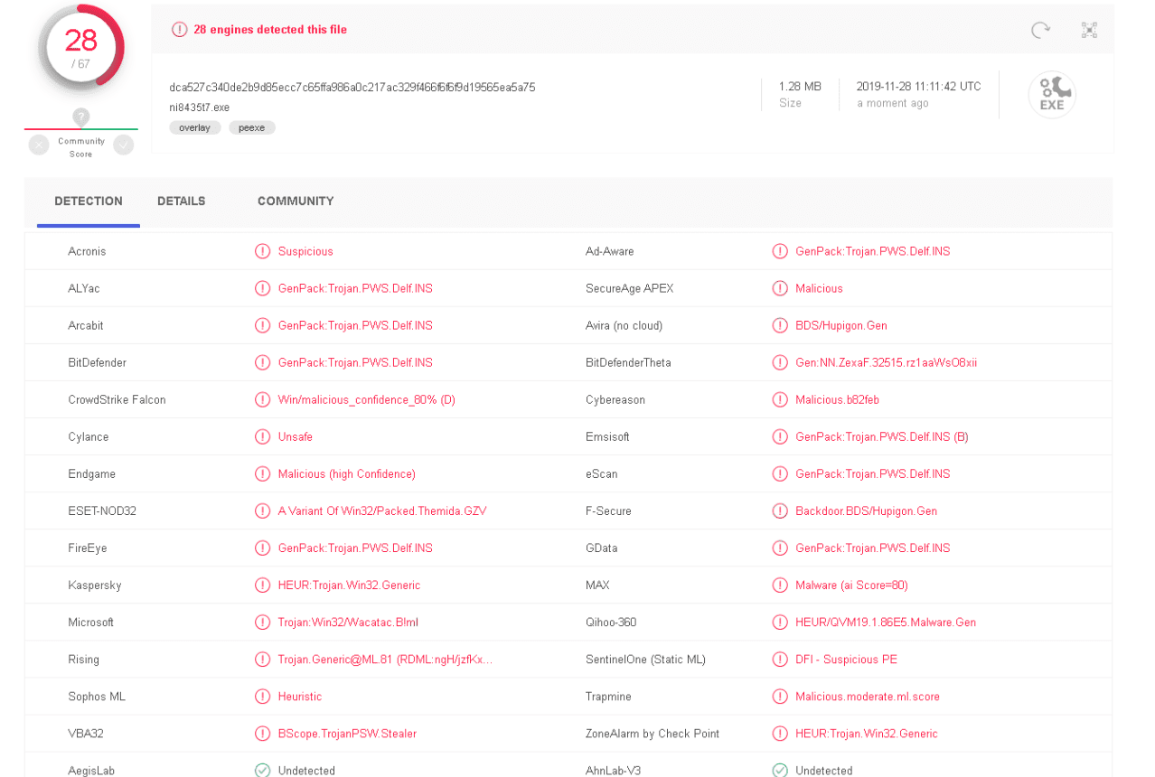This screenshot has width=1155, height=777.
Task: Click the 'overlay' tag
Action: [194, 127]
